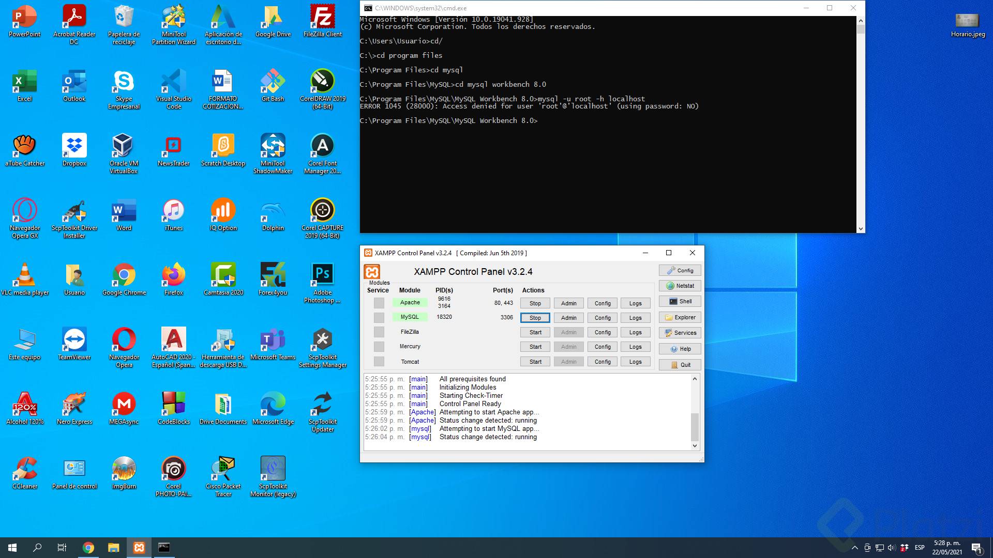The width and height of the screenshot is (993, 558).
Task: Stop the Apache module
Action: click(535, 303)
